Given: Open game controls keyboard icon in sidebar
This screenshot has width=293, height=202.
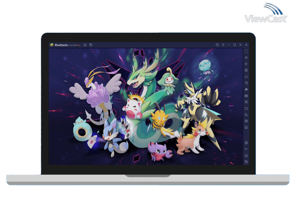Looking at the screenshot, I should click(x=246, y=77).
